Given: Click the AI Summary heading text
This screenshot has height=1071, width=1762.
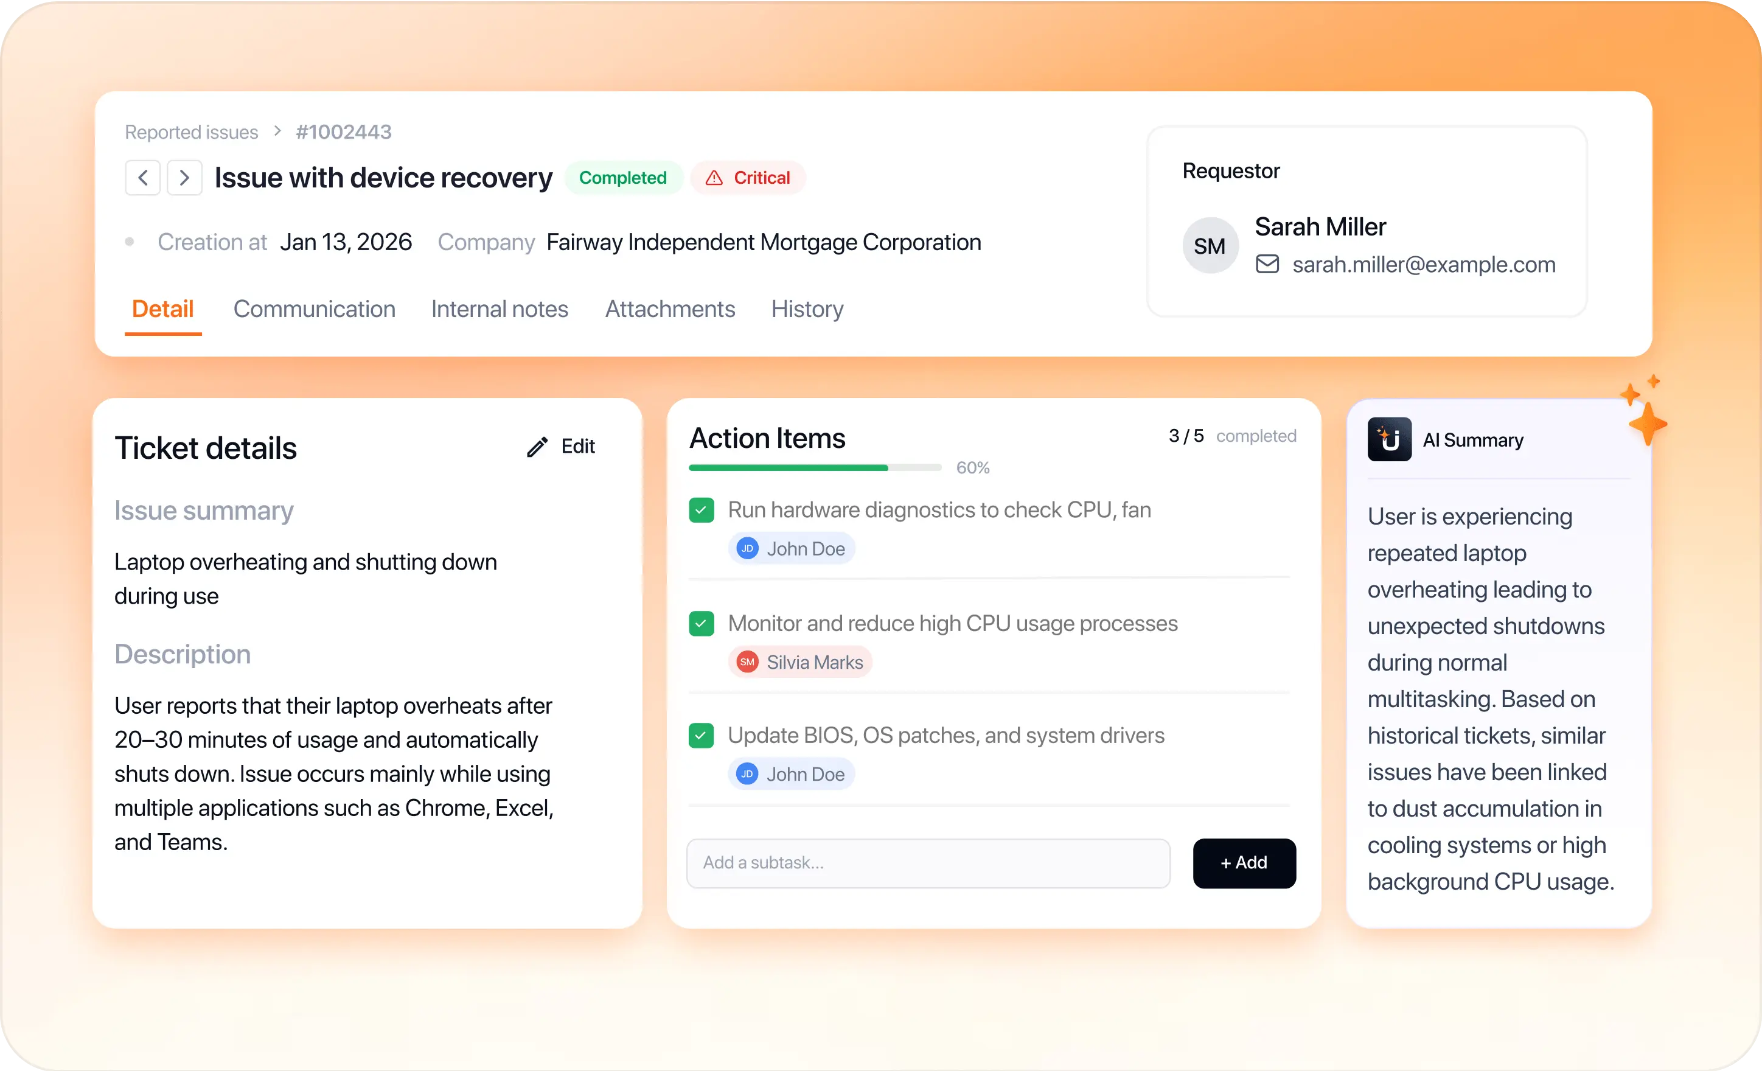Looking at the screenshot, I should (1473, 440).
